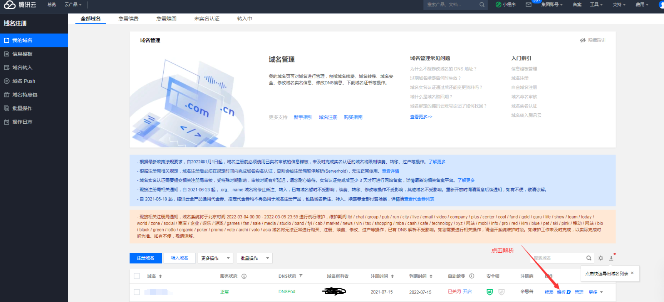The image size is (664, 302).
Task: Click the 注册域名 button
Action: coord(145,258)
